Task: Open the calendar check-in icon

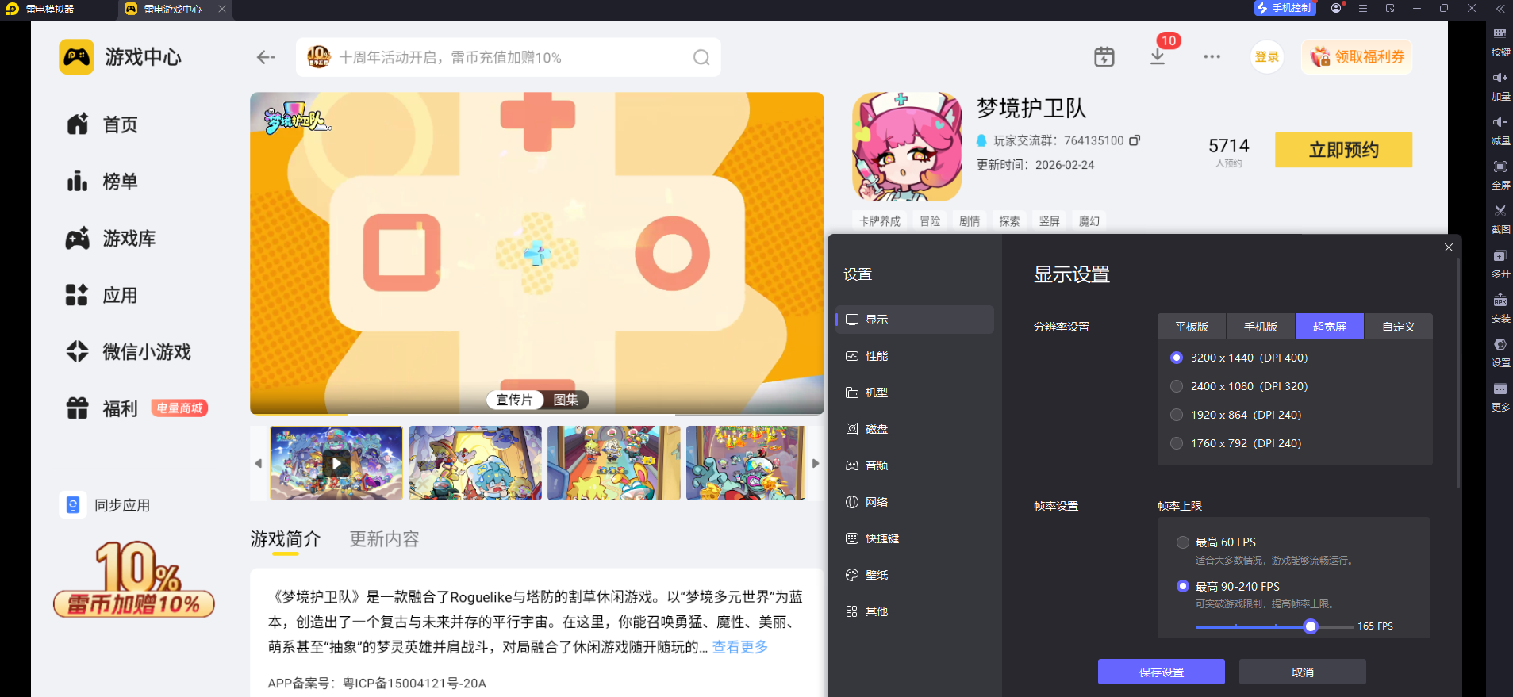Action: [x=1104, y=57]
